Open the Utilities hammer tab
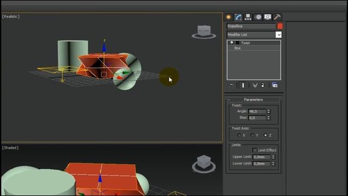 pyautogui.click(x=277, y=17)
